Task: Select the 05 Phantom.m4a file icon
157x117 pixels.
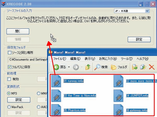Action: click(x=56, y=110)
